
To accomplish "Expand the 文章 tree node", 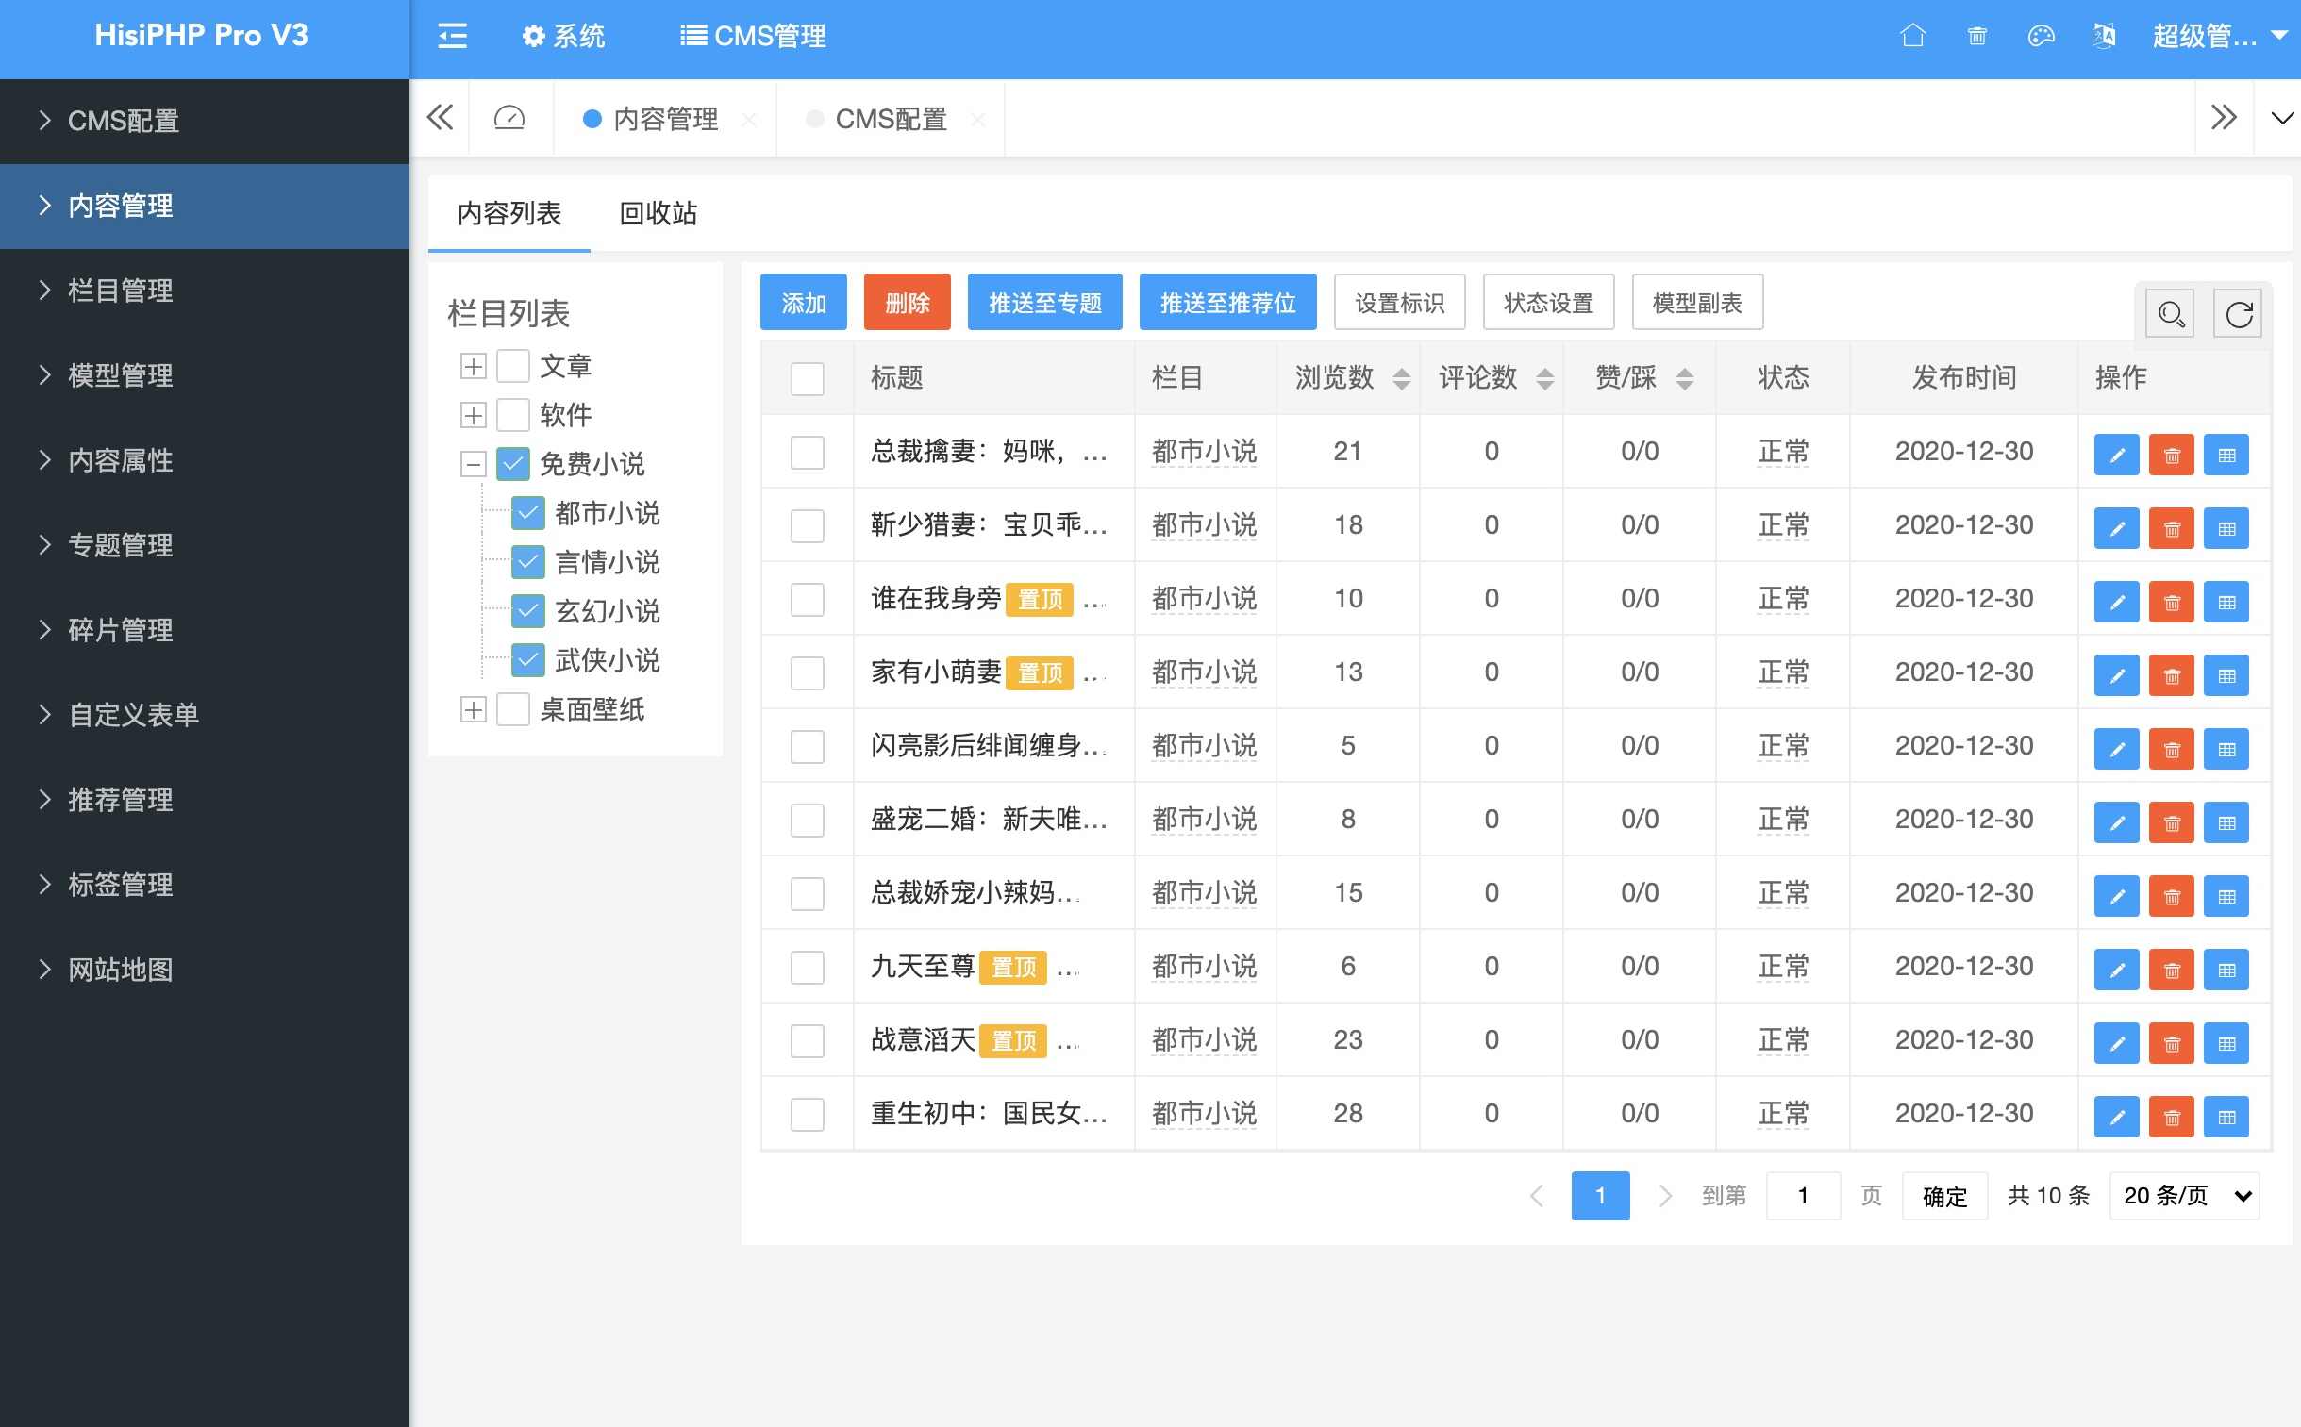I will (x=472, y=365).
